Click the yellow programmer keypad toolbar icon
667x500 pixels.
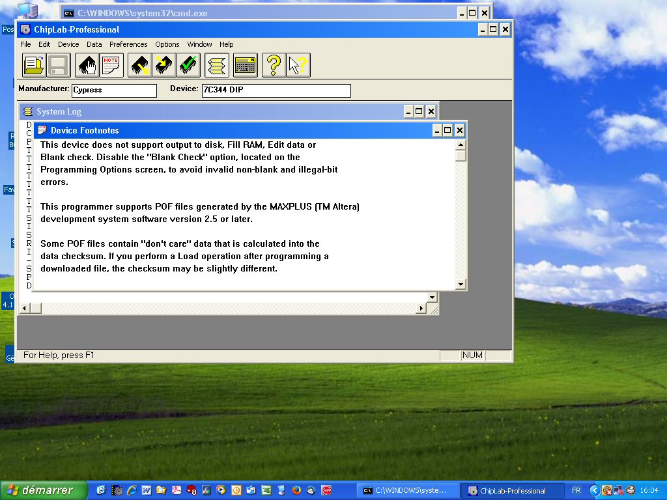pyautogui.click(x=246, y=65)
